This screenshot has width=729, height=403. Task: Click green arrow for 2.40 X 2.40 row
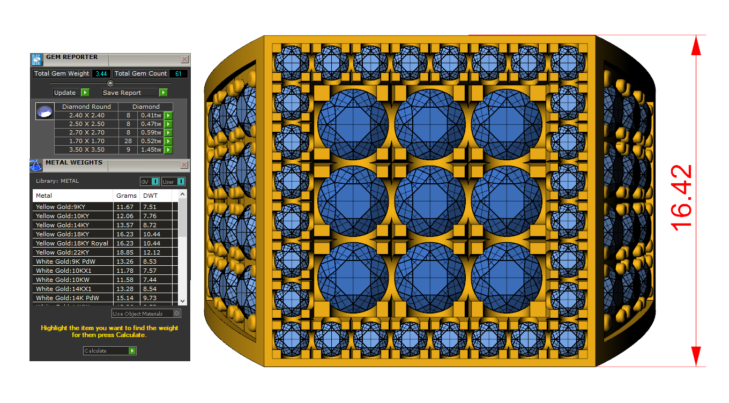168,115
